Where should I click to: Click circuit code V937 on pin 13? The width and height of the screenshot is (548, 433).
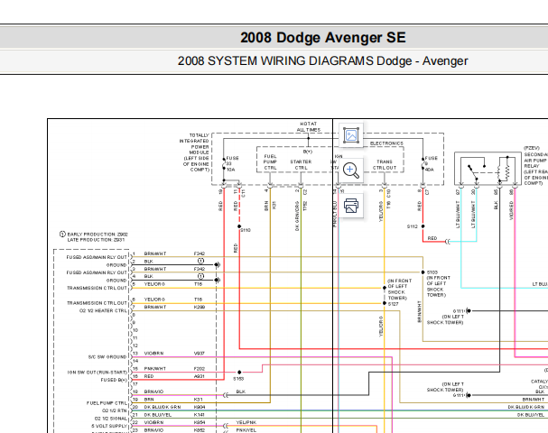[200, 354]
